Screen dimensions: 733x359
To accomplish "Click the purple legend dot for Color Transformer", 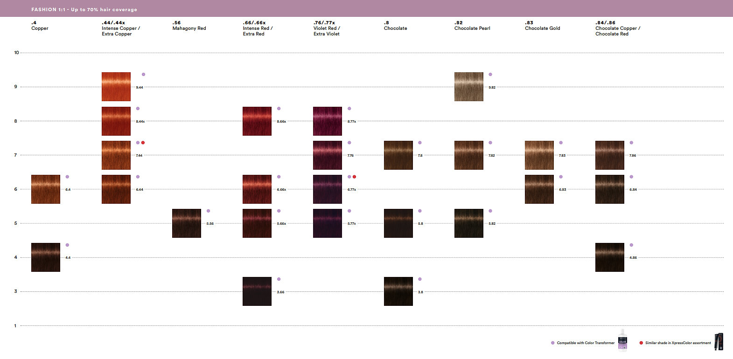I will coord(553,343).
